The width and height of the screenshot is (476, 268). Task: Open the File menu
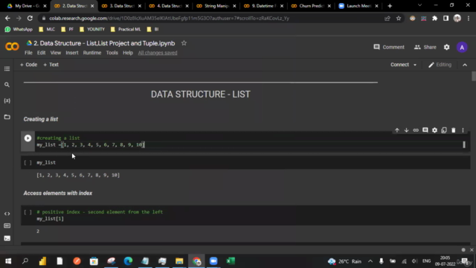click(28, 53)
